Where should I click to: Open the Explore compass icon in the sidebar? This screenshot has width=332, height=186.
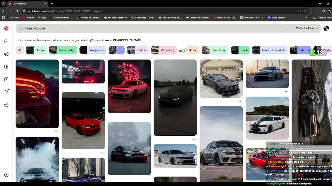[x=6, y=54]
